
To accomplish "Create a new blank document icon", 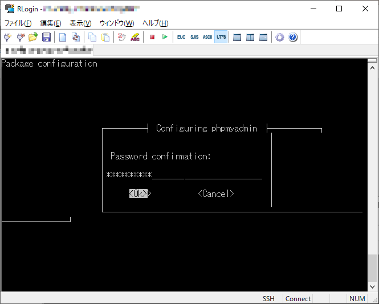I will pyautogui.click(x=63, y=37).
